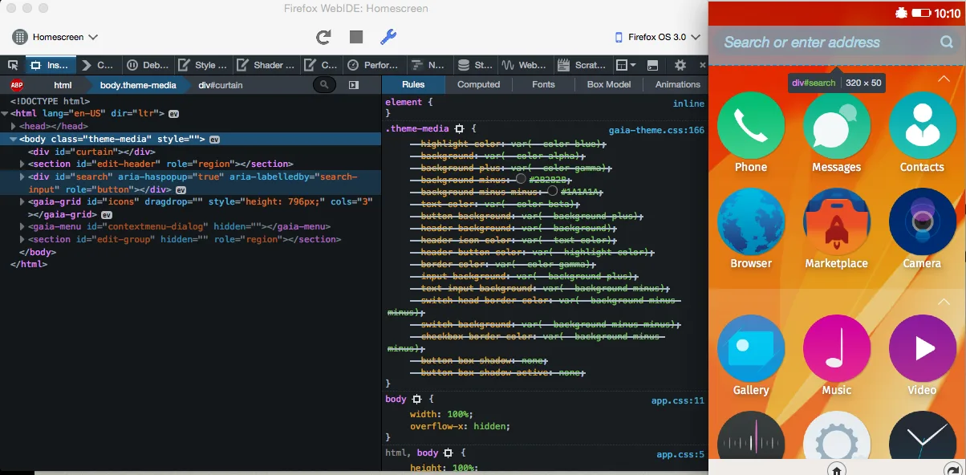Open the Scratchpad tab

tap(585, 65)
